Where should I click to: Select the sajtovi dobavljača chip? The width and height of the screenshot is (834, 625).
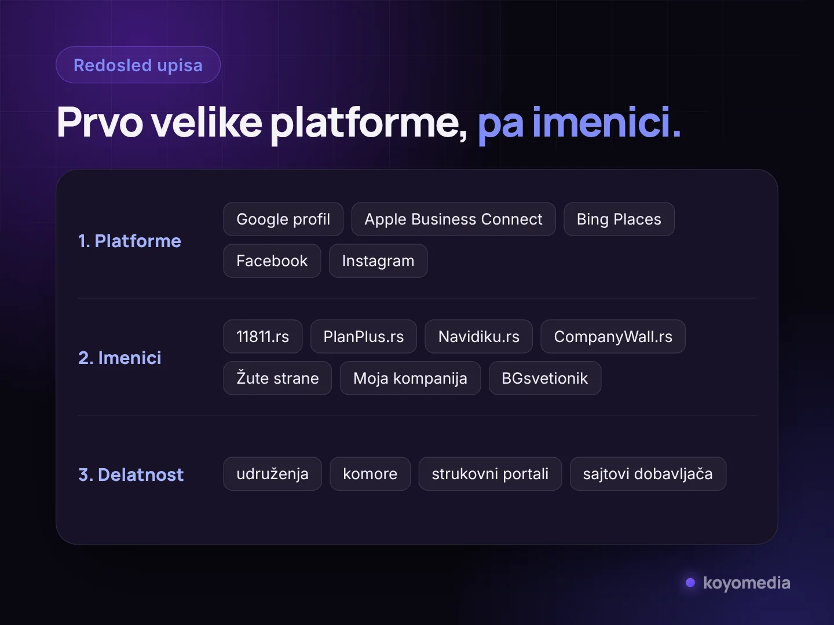648,474
